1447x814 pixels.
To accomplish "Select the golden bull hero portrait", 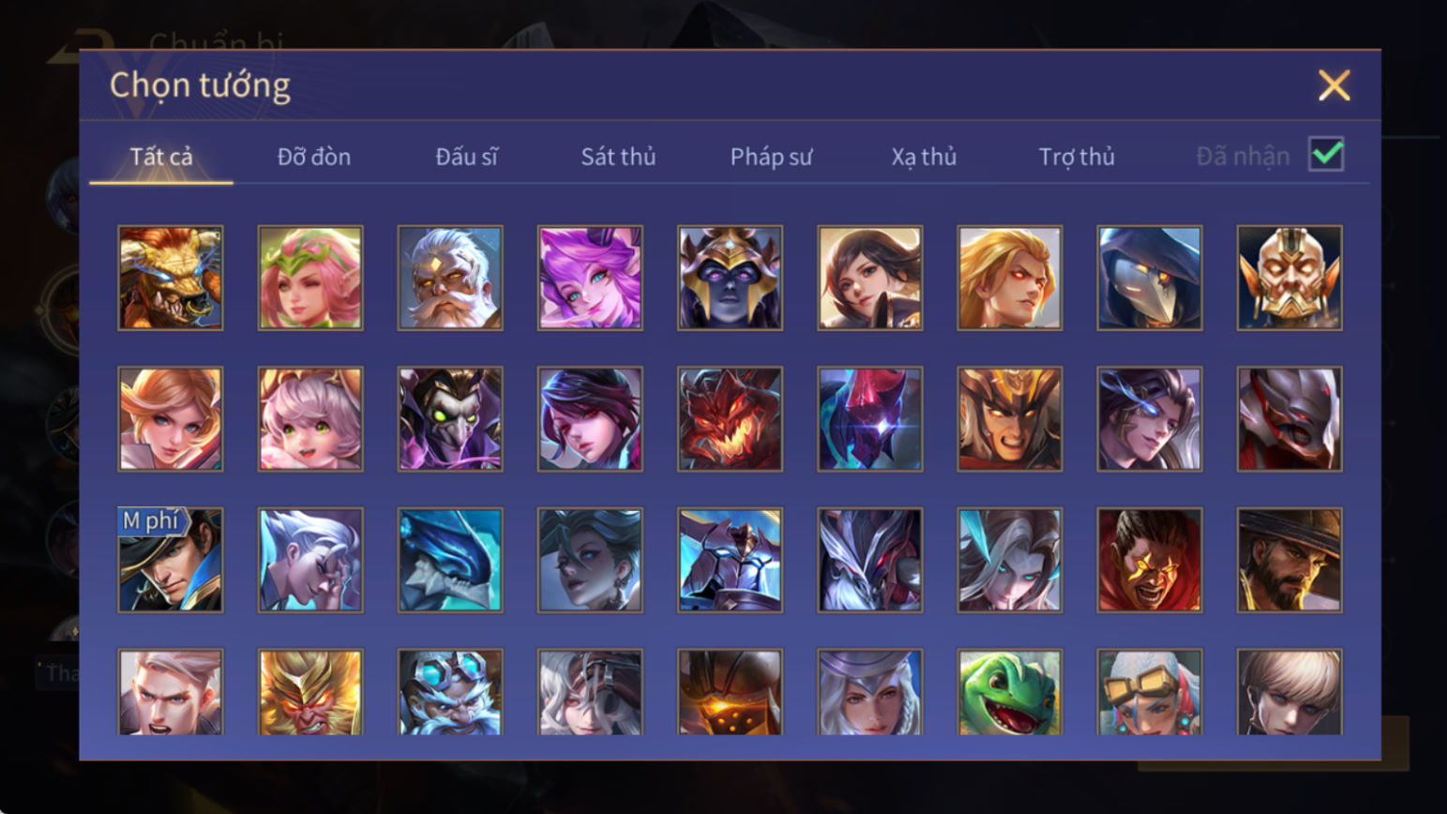I will click(x=171, y=278).
